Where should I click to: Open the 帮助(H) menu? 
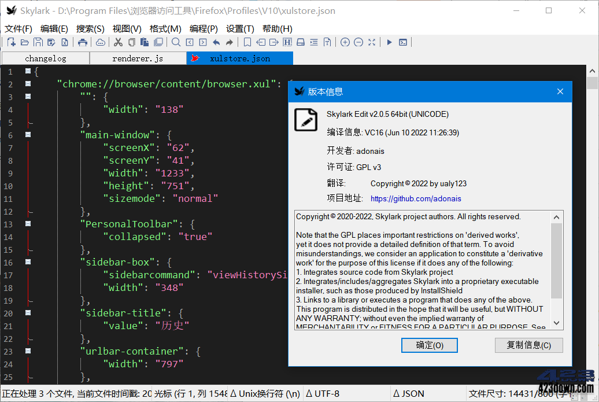point(277,28)
